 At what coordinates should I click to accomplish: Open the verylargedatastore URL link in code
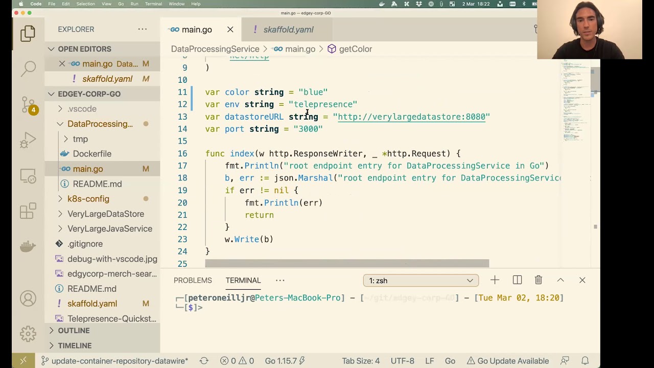coord(411,117)
